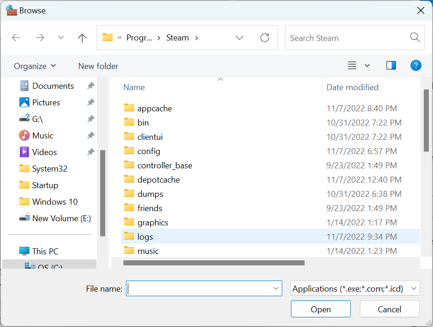Click the 11/7/2022 9:34 PM date cell
Image resolution: width=433 pixels, height=327 pixels.
tap(361, 236)
